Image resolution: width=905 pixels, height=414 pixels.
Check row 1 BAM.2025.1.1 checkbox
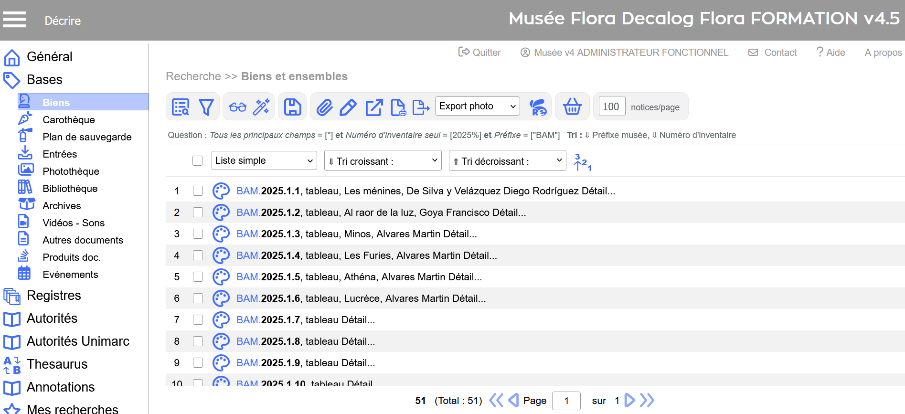198,191
